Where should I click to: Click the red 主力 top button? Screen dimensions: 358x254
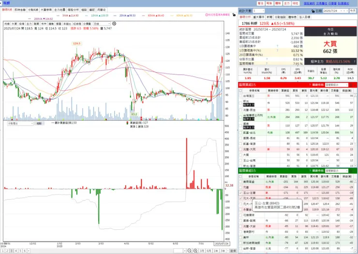click(x=286, y=3)
